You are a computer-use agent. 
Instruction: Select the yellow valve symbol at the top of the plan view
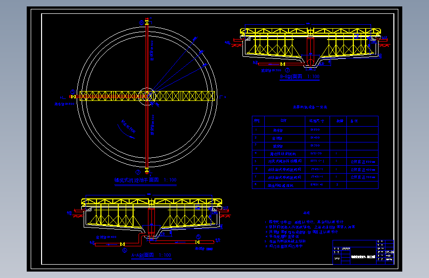pyautogui.click(x=147, y=22)
